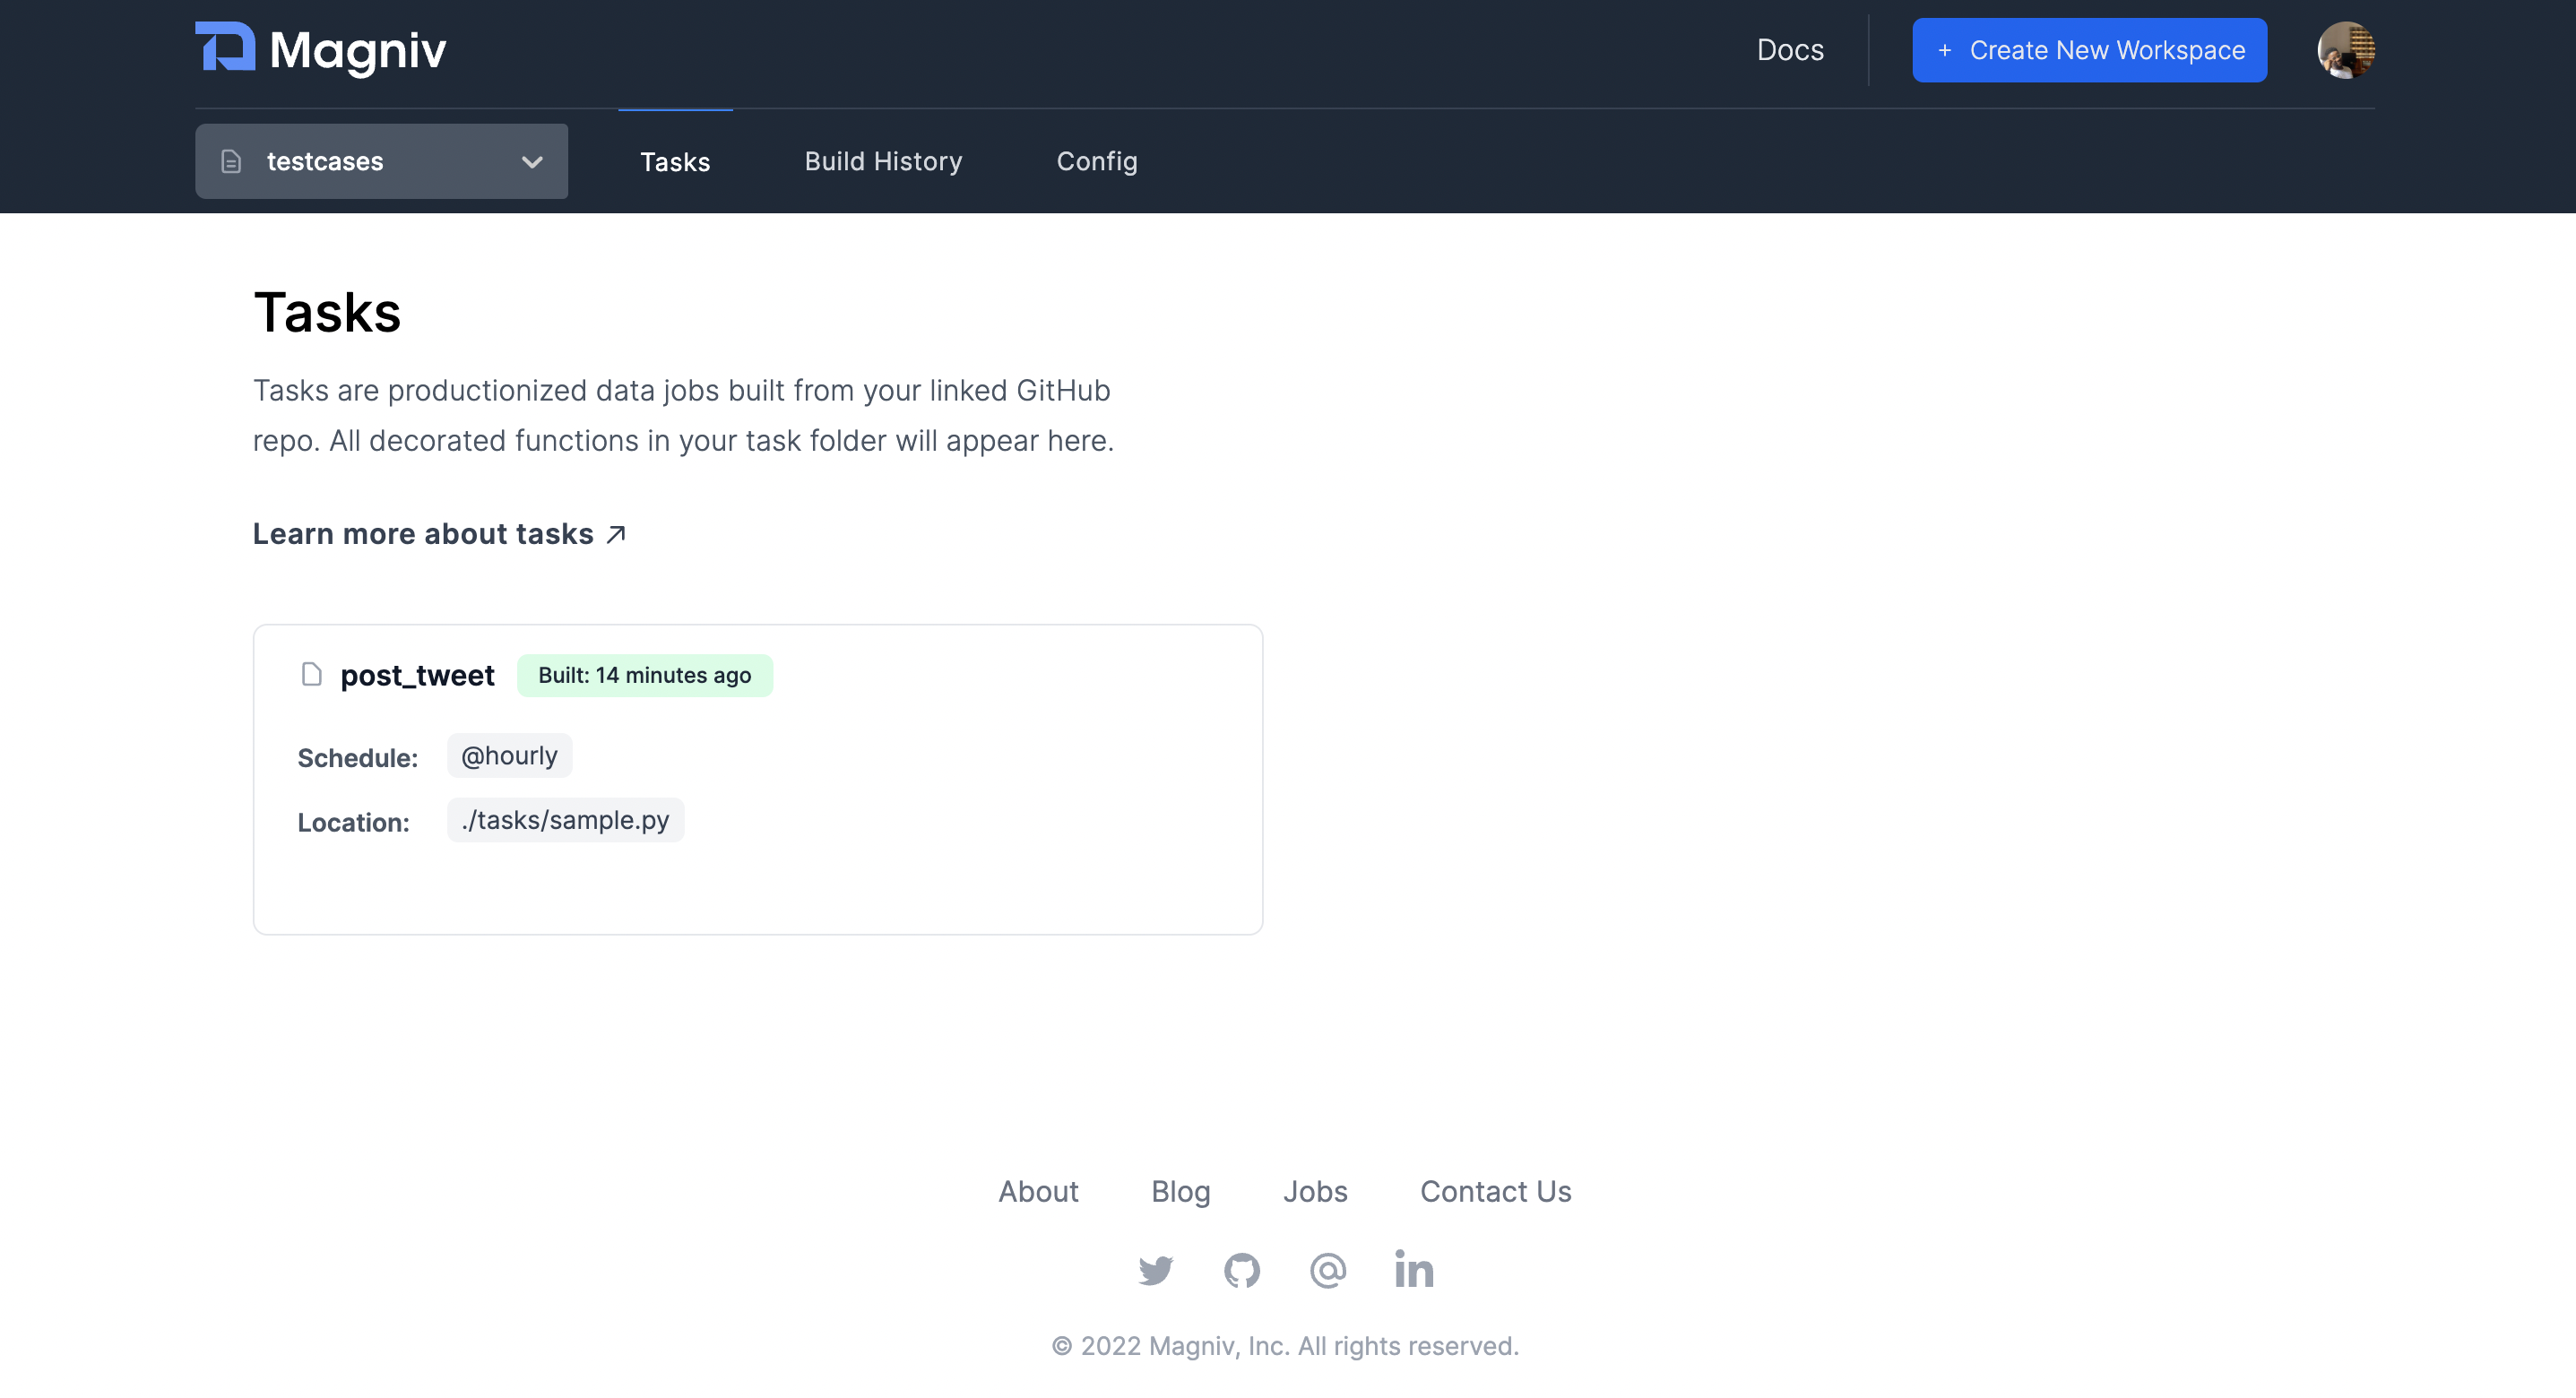Switch to the Build History tab

[883, 161]
